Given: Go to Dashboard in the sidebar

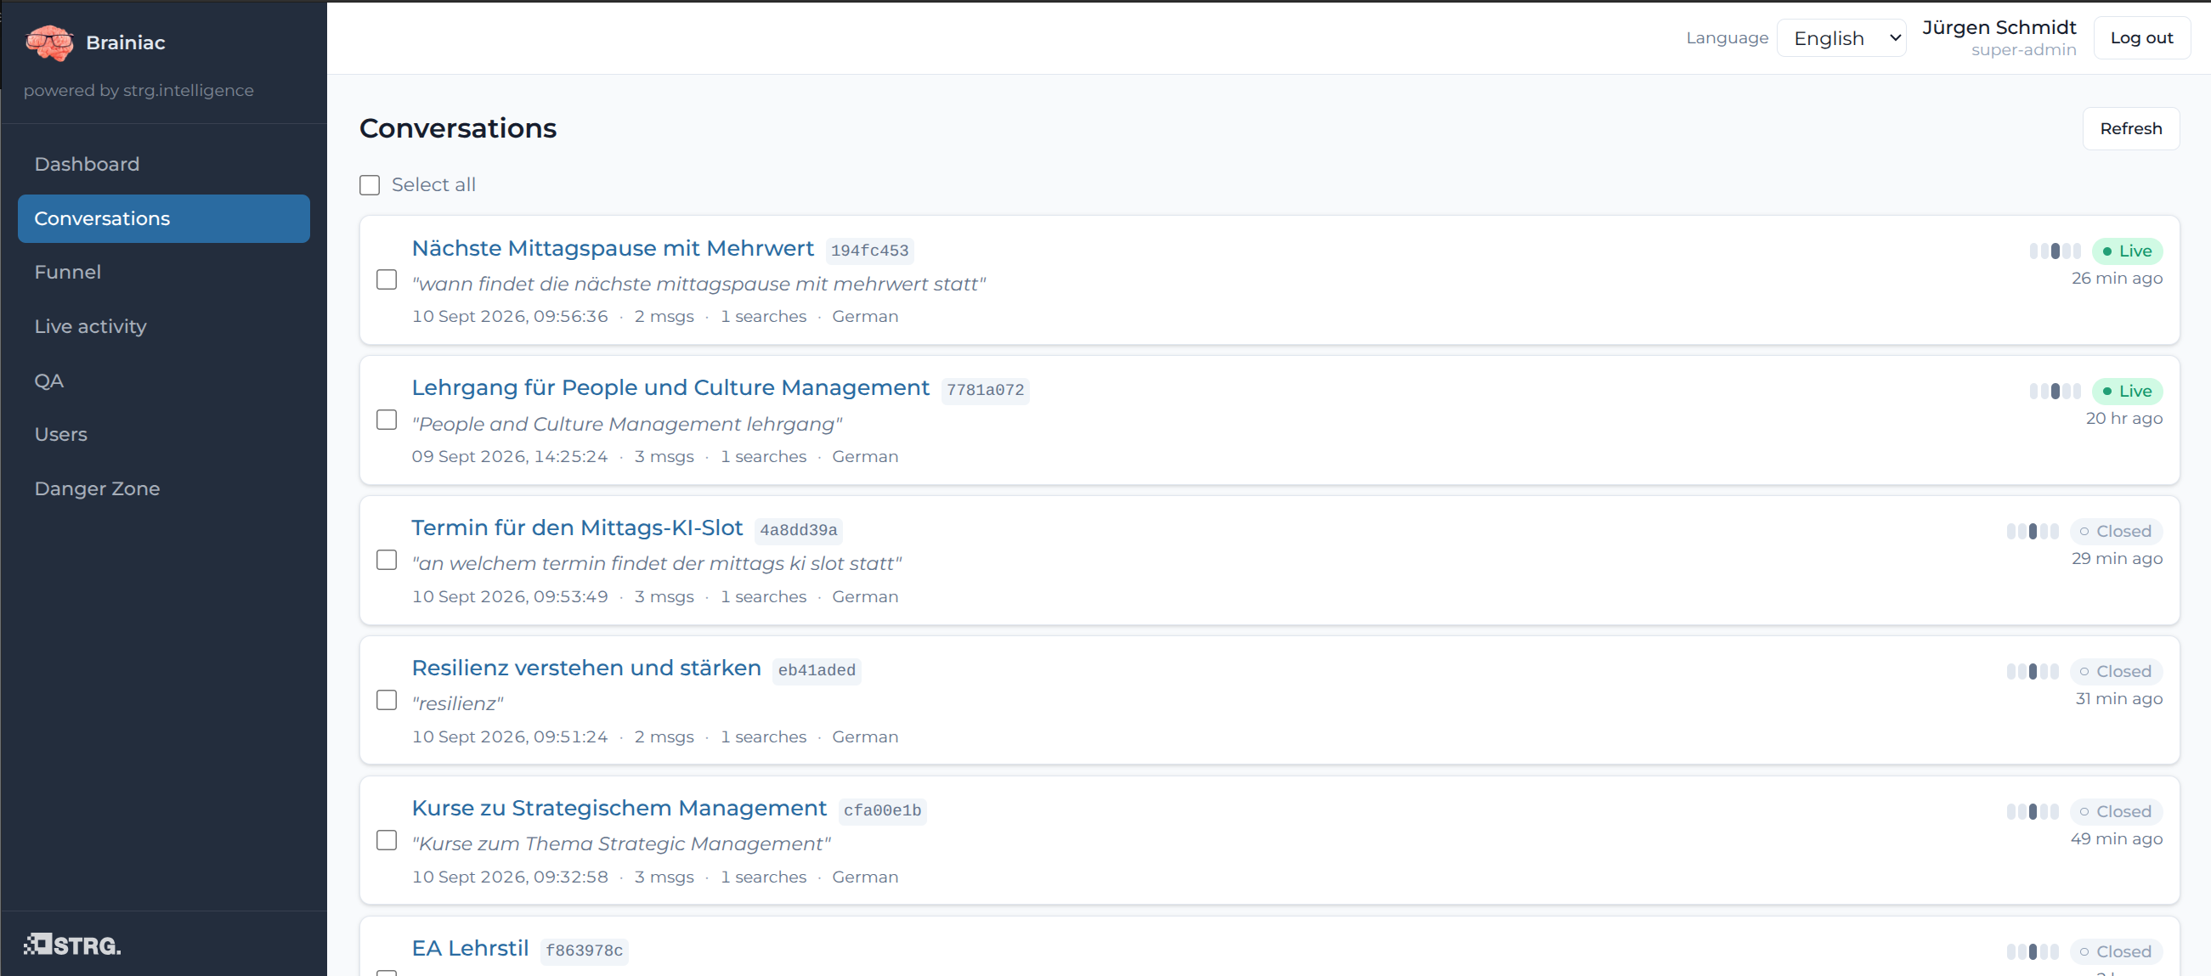Looking at the screenshot, I should tap(164, 164).
